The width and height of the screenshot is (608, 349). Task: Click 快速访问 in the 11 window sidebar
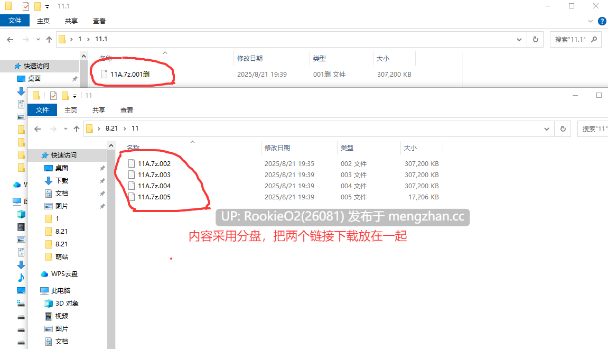[64, 155]
